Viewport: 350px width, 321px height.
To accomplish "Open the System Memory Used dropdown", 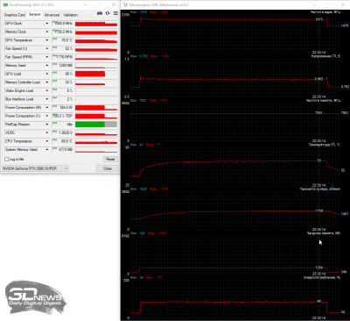I will 47,150.
